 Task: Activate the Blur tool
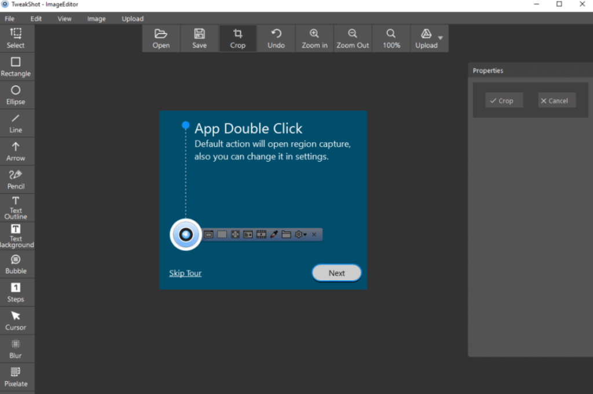[x=16, y=349]
